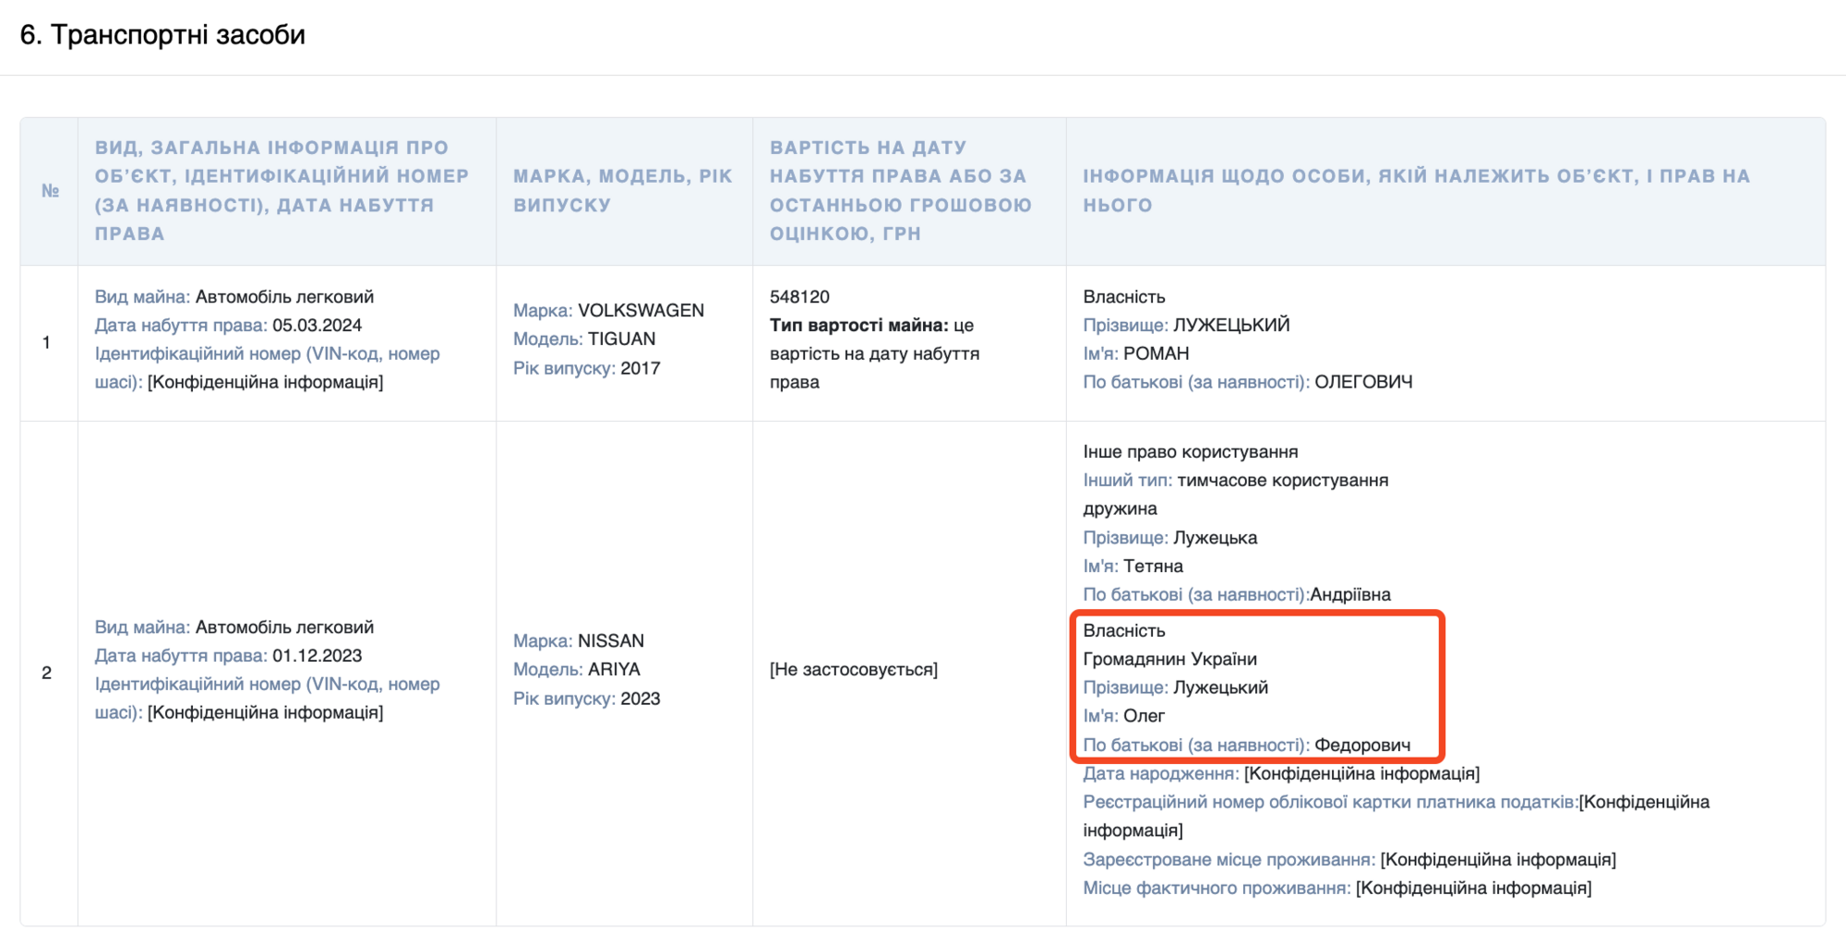The image size is (1846, 943).
Task: Click the "Інформація щодо особи" column header
Action: (1416, 190)
